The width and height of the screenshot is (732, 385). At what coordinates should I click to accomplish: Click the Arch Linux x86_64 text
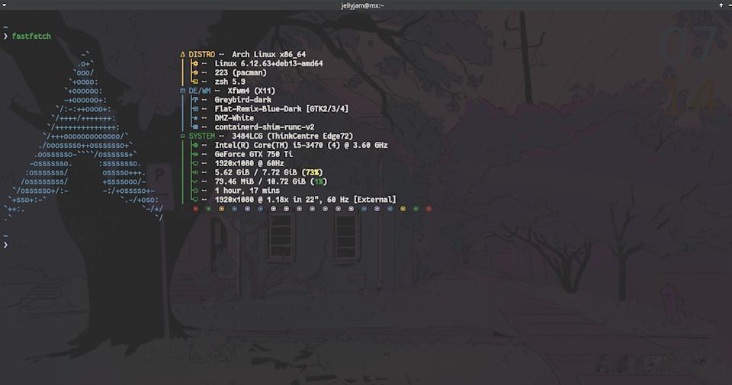coord(269,55)
